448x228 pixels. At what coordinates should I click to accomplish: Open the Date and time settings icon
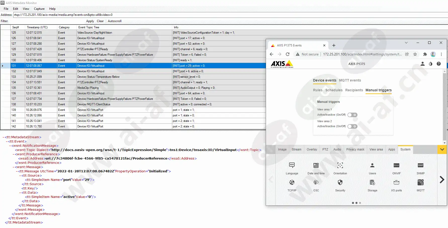point(316,165)
